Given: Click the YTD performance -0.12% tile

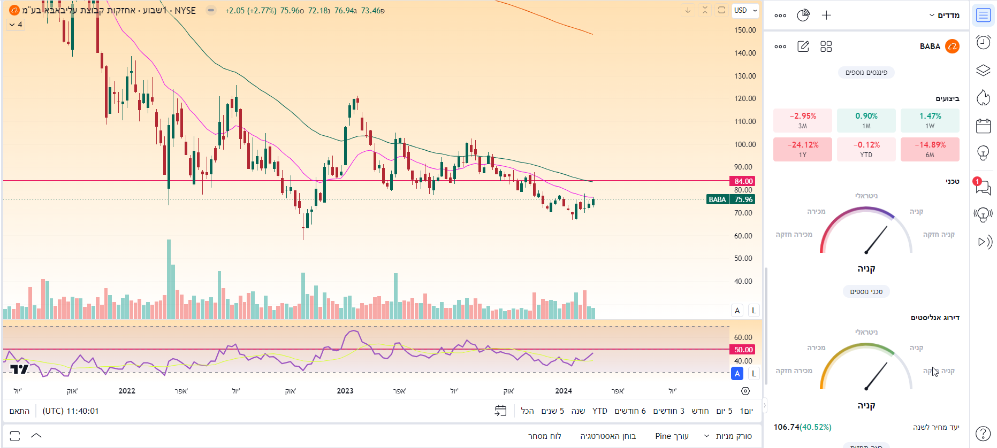Looking at the screenshot, I should [x=866, y=149].
